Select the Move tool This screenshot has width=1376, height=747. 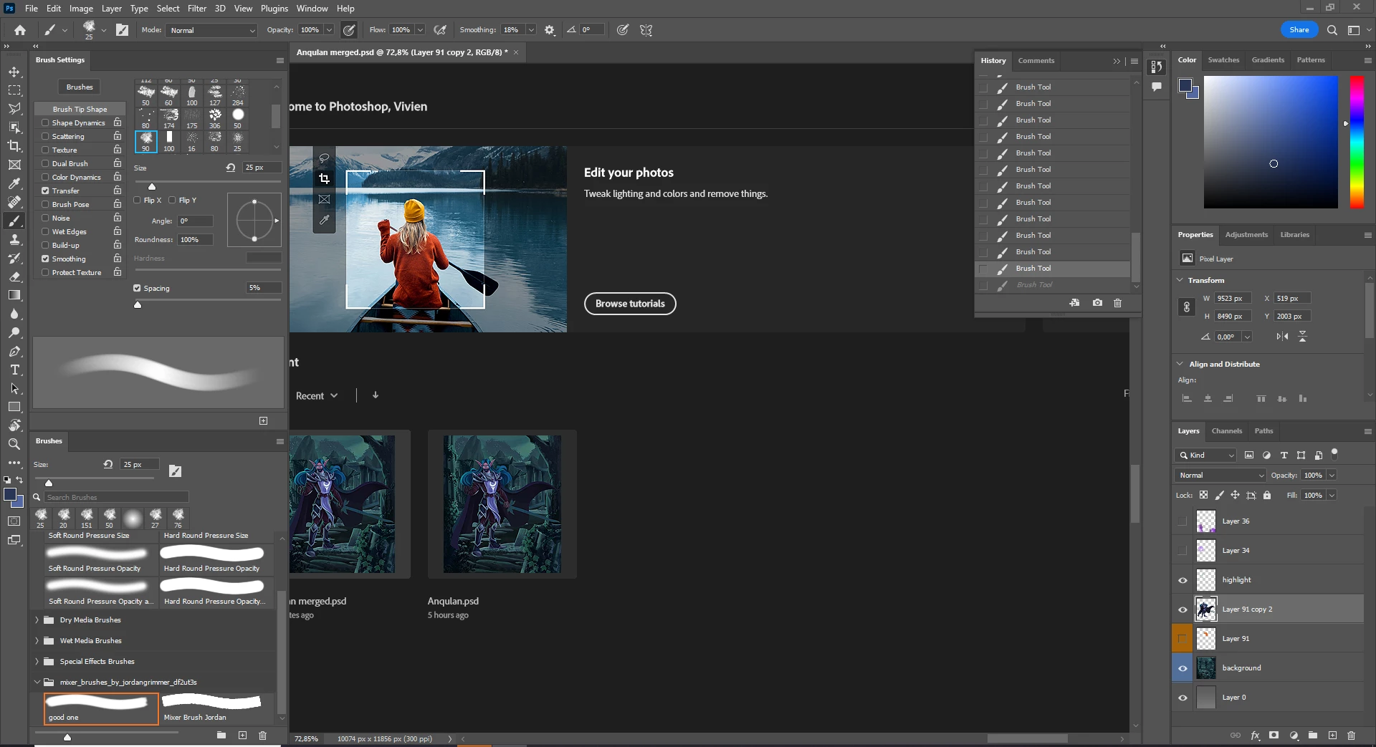[x=14, y=72]
